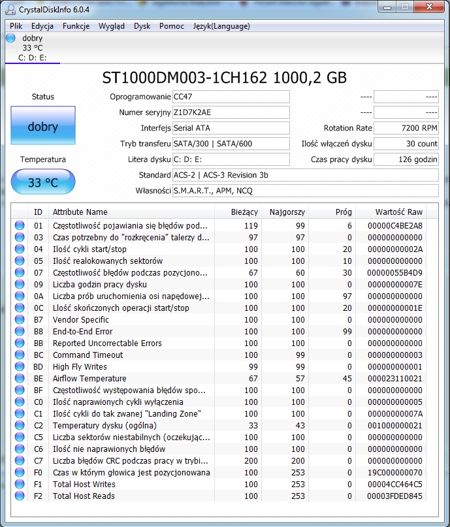
Task: Click the power-on count field '30 count'
Action: click(406, 144)
